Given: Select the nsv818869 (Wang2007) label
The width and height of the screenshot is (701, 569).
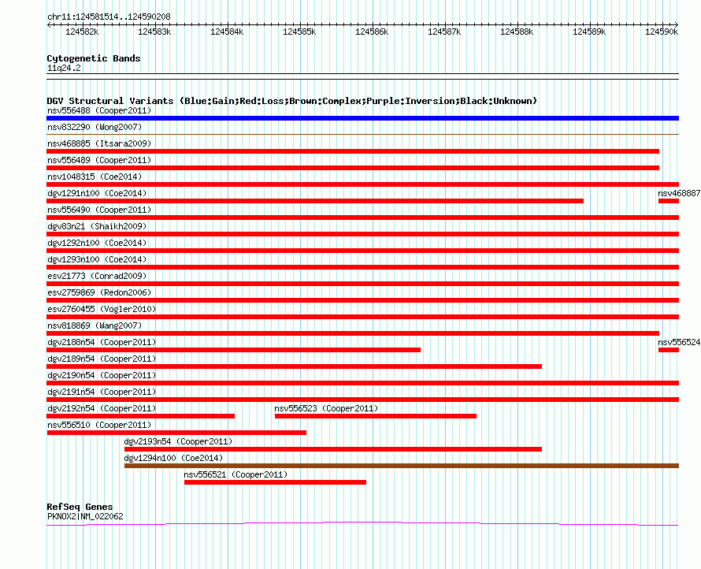Looking at the screenshot, I should coord(95,325).
